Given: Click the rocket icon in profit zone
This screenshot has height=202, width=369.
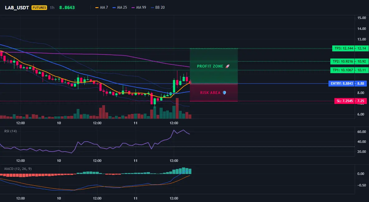Looking at the screenshot, I should click(227, 66).
